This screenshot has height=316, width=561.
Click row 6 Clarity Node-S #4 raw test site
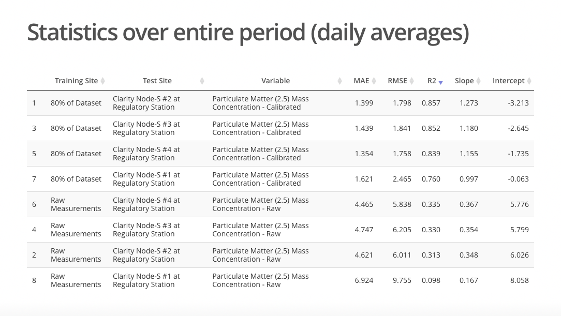click(146, 204)
